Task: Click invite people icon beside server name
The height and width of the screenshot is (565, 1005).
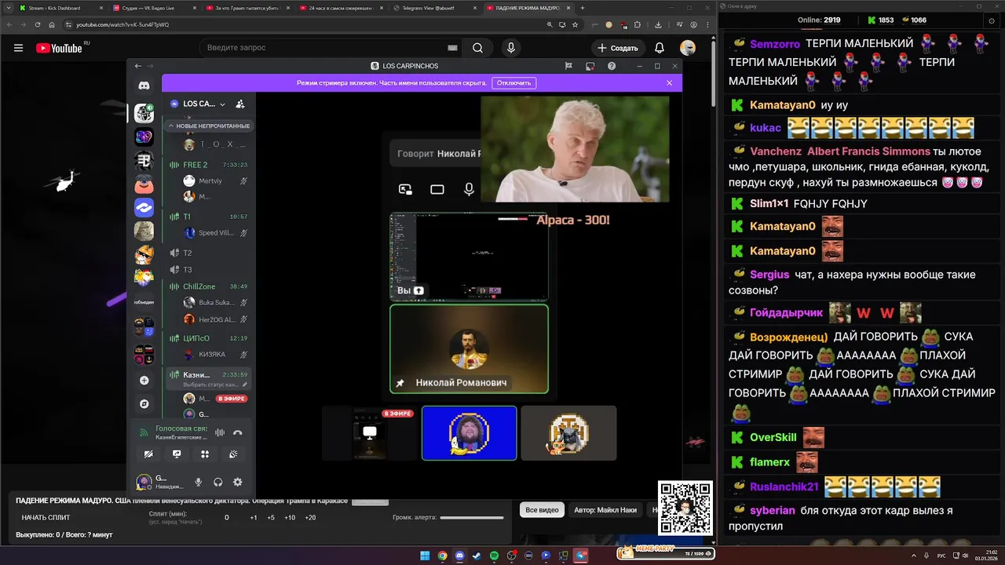Action: coord(240,104)
